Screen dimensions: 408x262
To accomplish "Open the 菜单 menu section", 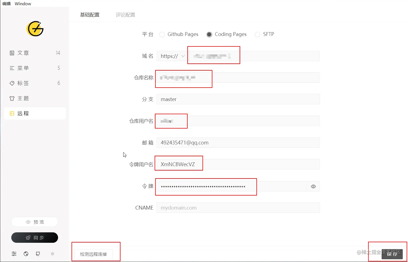I will coord(35,68).
